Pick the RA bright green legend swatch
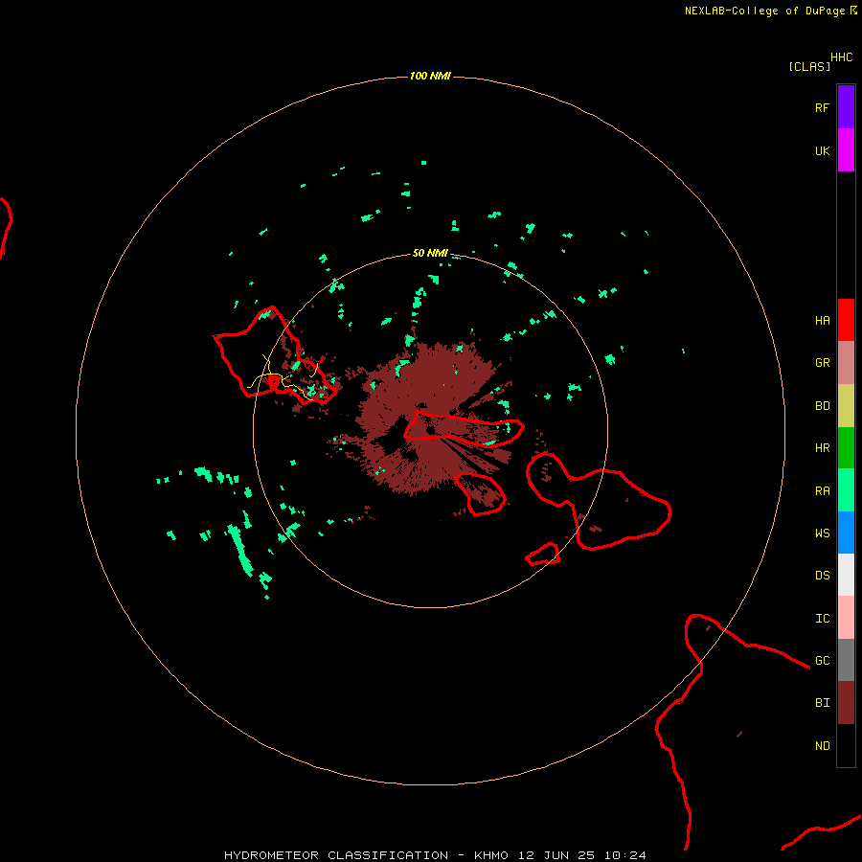 click(846, 490)
